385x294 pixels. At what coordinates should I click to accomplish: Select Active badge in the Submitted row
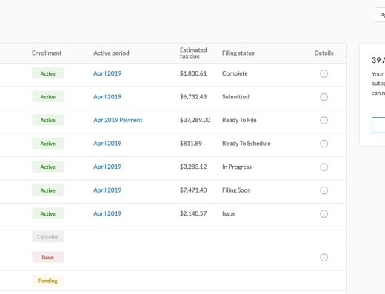[48, 97]
